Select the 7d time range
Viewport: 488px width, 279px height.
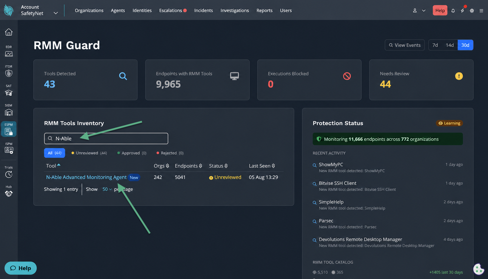pyautogui.click(x=435, y=45)
